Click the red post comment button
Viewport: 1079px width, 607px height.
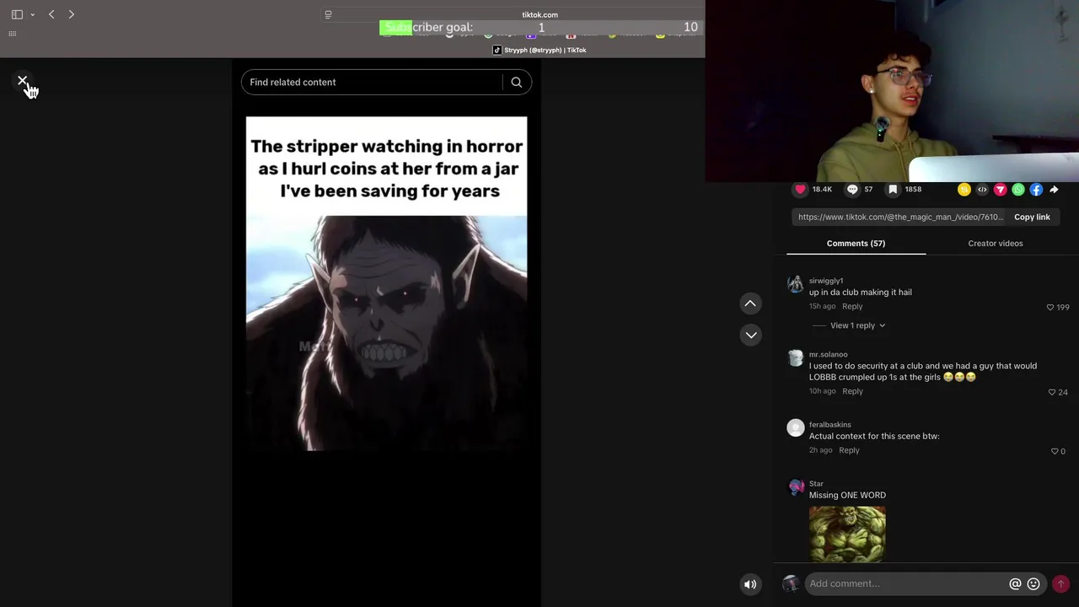(x=1060, y=583)
